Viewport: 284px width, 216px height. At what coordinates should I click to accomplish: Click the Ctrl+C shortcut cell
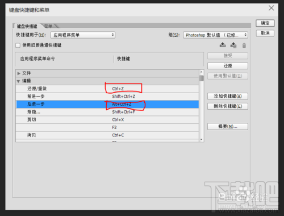118,135
